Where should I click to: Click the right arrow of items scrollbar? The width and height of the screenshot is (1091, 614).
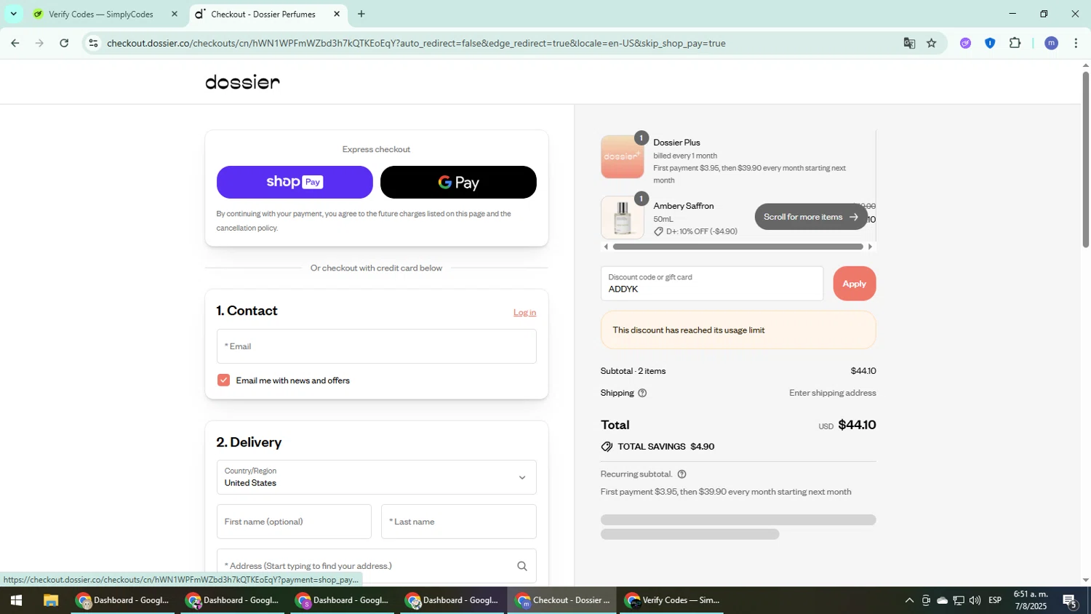[x=870, y=247]
